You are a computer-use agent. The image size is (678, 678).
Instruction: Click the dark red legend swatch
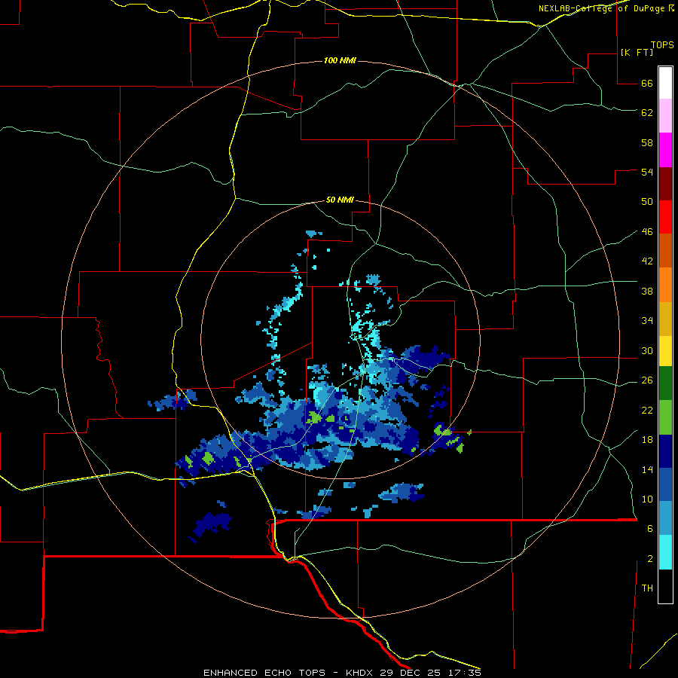[665, 184]
